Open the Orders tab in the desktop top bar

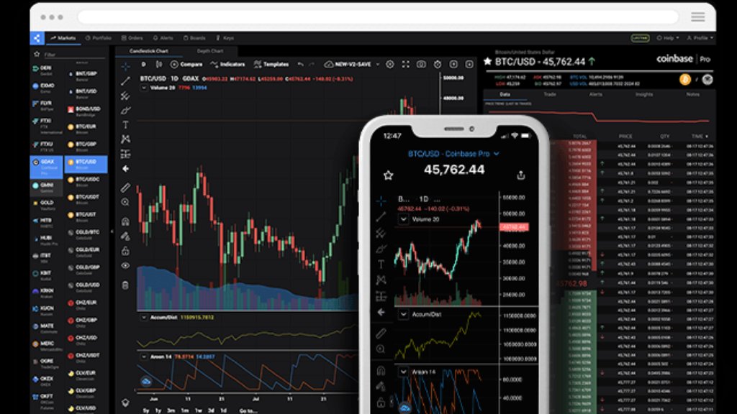[x=132, y=38]
